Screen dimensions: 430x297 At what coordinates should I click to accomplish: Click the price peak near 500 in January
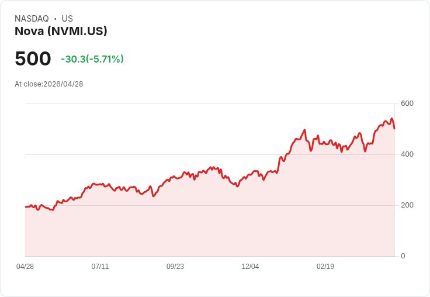(x=304, y=130)
